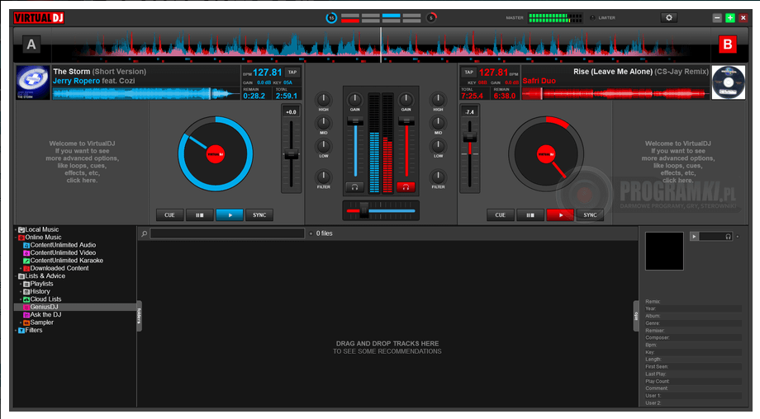The image size is (760, 419).
Task: Click deck B volume fader
Action: click(x=406, y=121)
